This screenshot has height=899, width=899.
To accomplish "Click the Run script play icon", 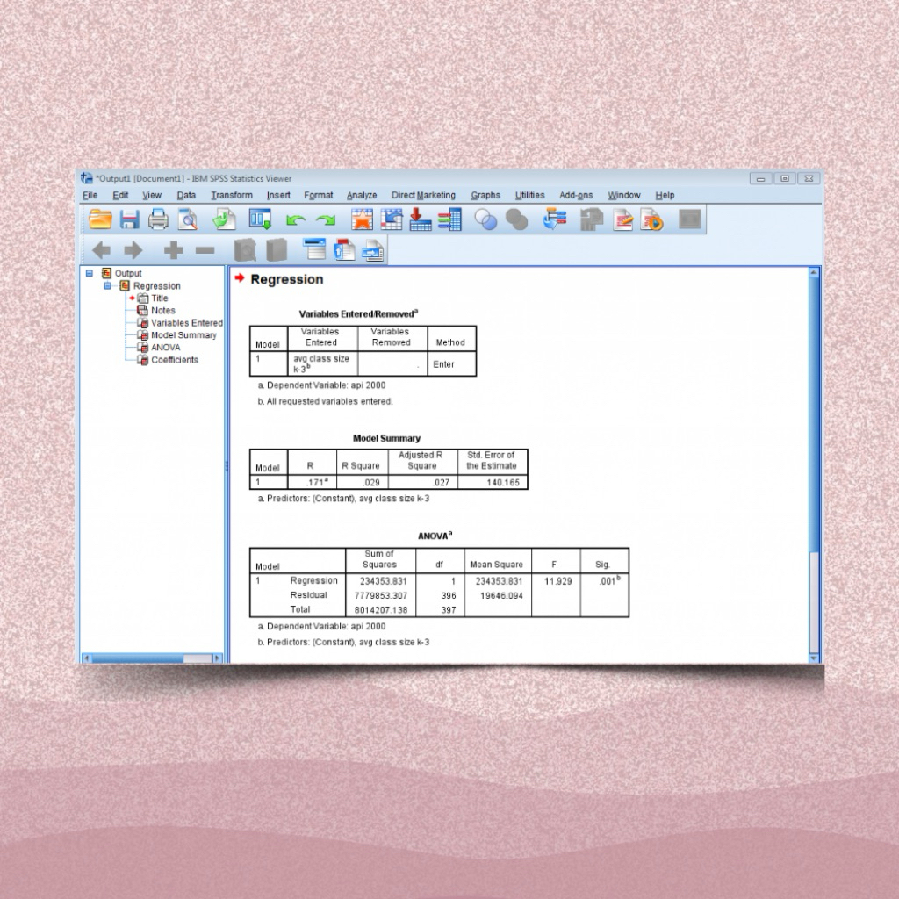I will tap(652, 219).
